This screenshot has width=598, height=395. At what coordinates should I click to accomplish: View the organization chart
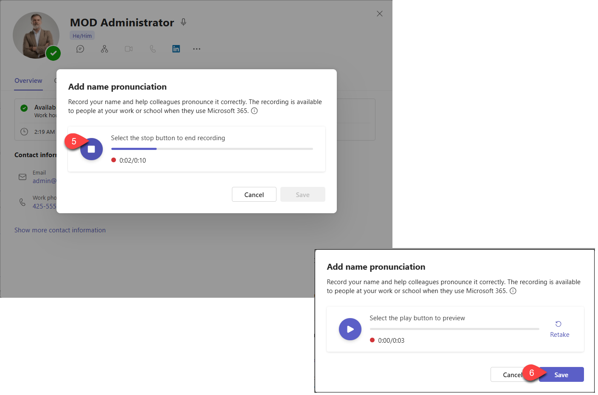point(104,48)
